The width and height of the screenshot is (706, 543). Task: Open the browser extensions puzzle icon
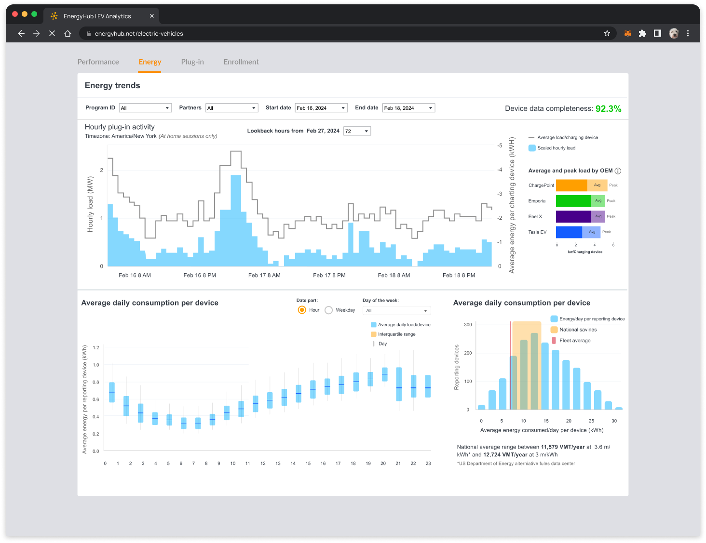pyautogui.click(x=642, y=33)
